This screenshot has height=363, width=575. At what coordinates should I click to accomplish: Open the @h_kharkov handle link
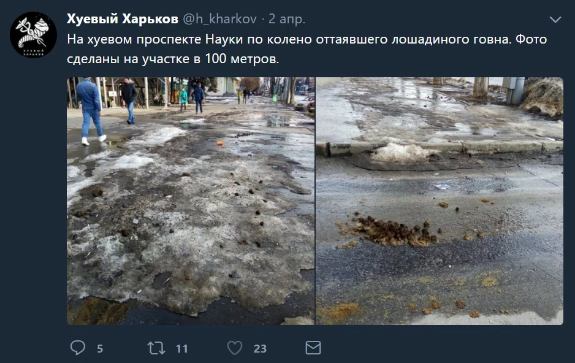point(219,18)
